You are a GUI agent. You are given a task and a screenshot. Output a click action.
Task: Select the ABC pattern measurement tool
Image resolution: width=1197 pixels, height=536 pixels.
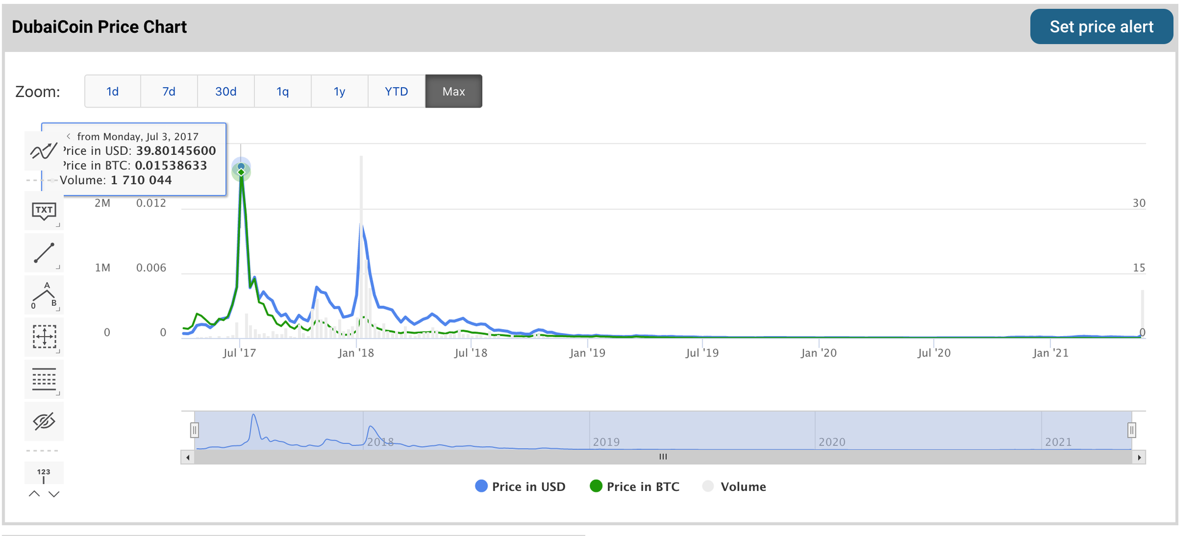point(44,295)
